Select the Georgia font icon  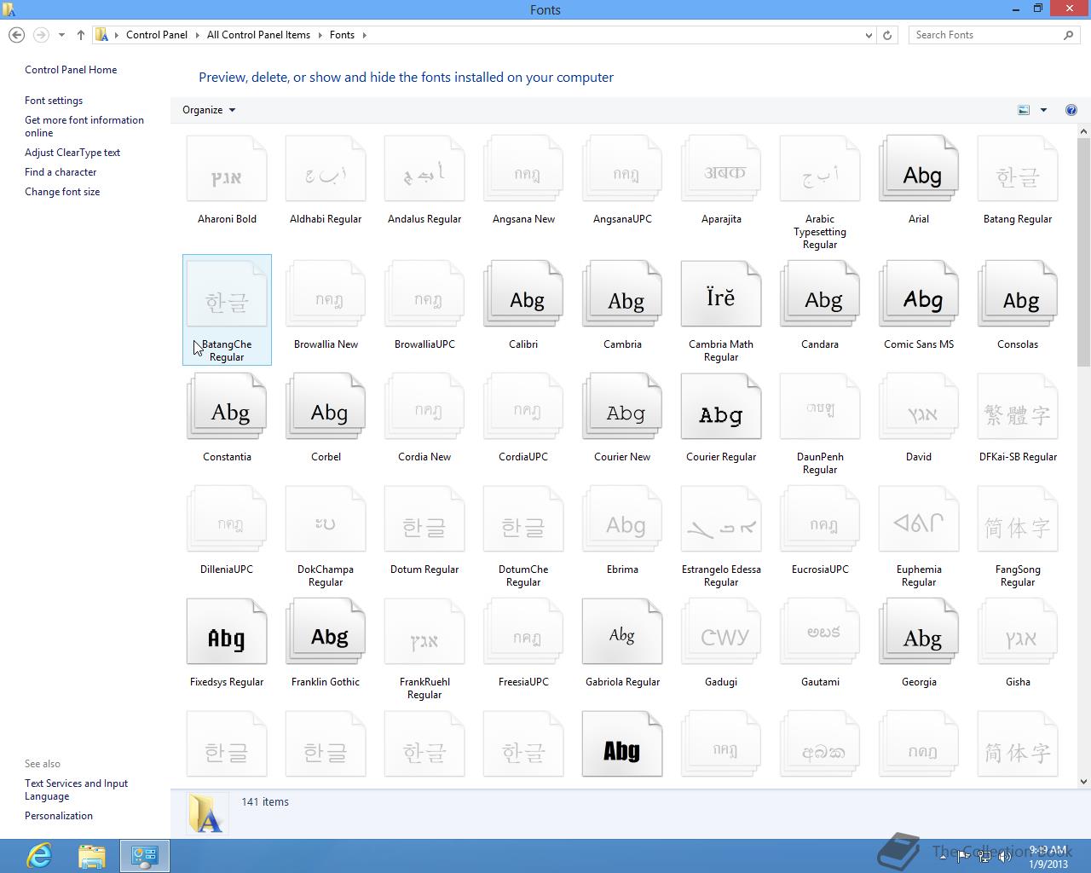(919, 632)
